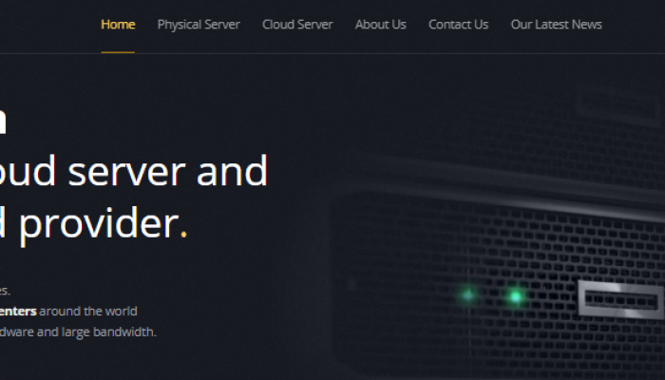Click the headline text 'server and'
This screenshot has width=665, height=380.
tap(168, 171)
